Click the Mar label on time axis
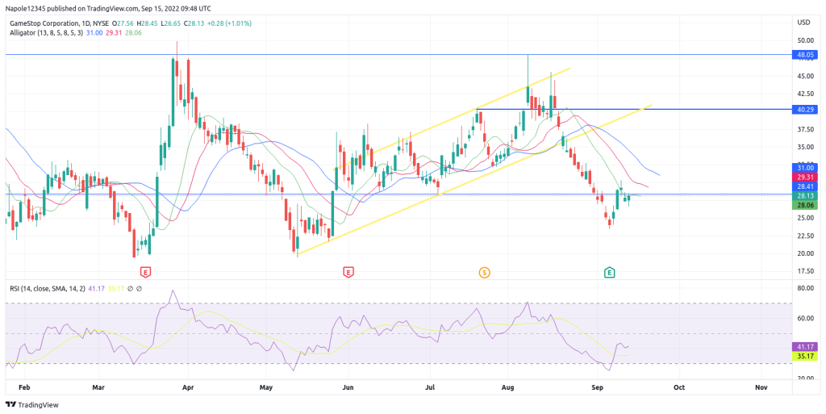Screen dimensions: 826x414 coord(98,387)
